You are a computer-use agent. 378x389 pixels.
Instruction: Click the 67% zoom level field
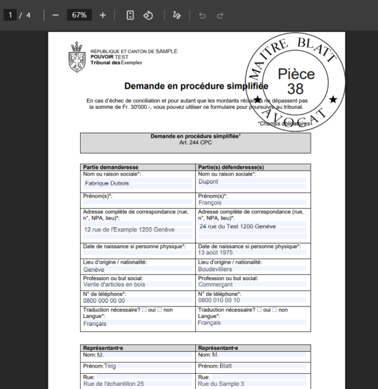pyautogui.click(x=79, y=15)
